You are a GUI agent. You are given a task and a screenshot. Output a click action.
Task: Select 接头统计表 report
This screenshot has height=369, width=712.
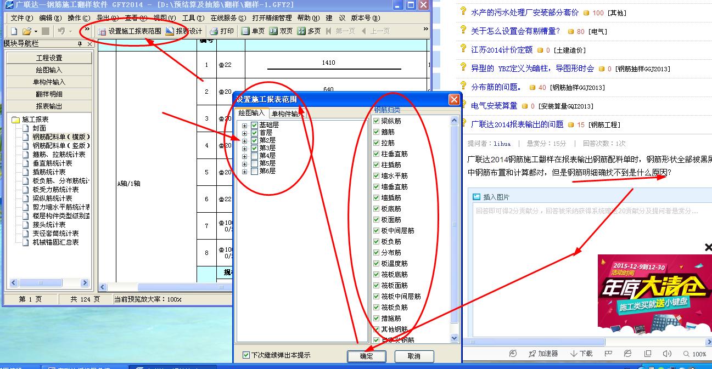(49, 225)
